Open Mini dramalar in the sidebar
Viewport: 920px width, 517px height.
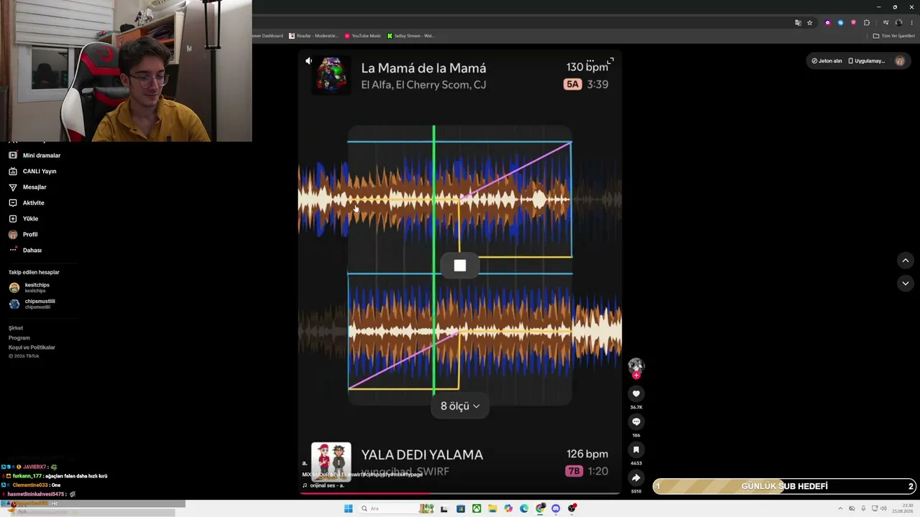coord(34,155)
